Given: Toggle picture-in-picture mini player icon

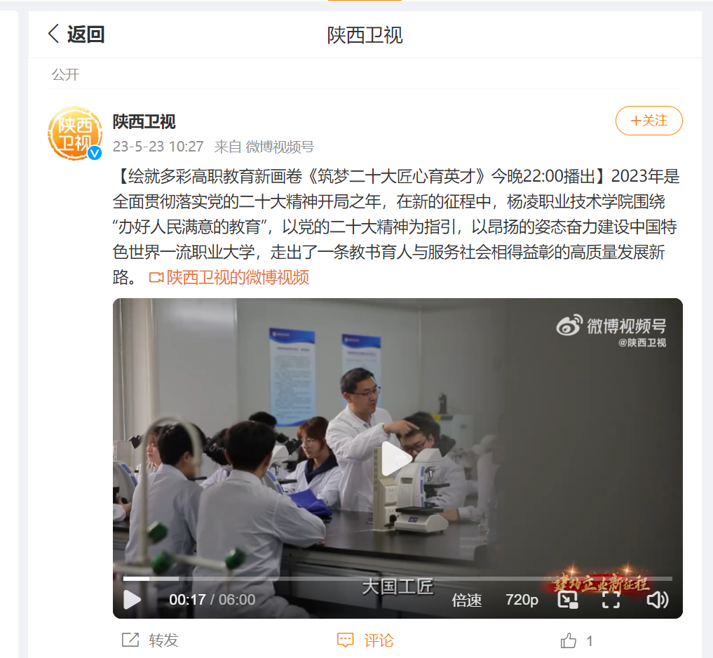Looking at the screenshot, I should [x=567, y=600].
